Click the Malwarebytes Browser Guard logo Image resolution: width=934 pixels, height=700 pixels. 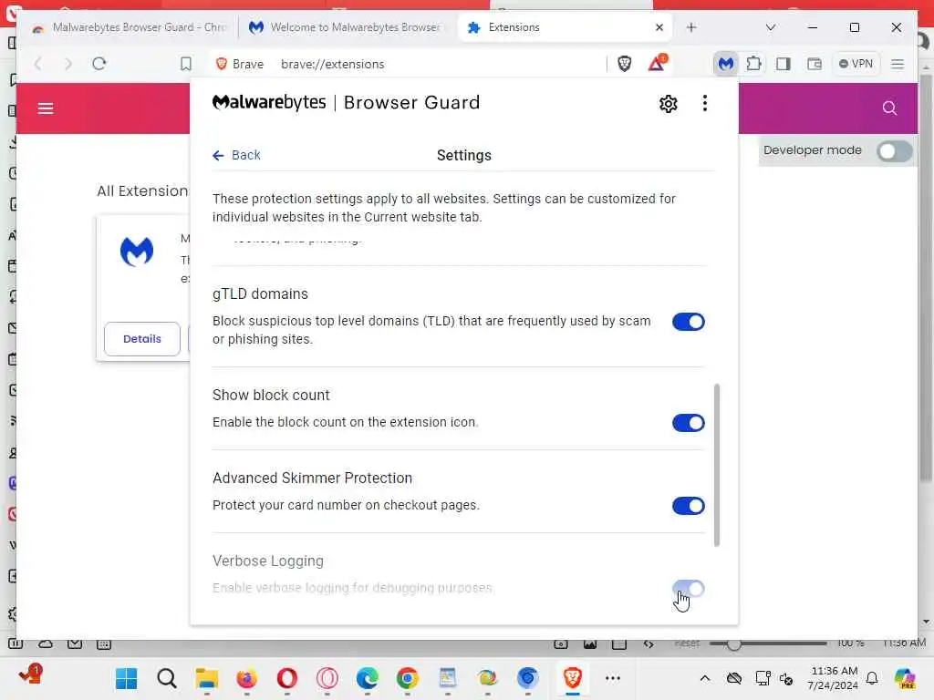(x=346, y=103)
